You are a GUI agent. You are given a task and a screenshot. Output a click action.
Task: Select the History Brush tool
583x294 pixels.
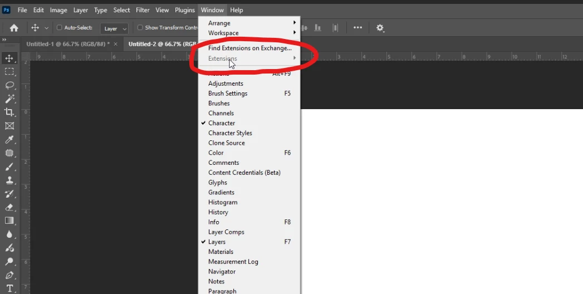[x=9, y=194]
